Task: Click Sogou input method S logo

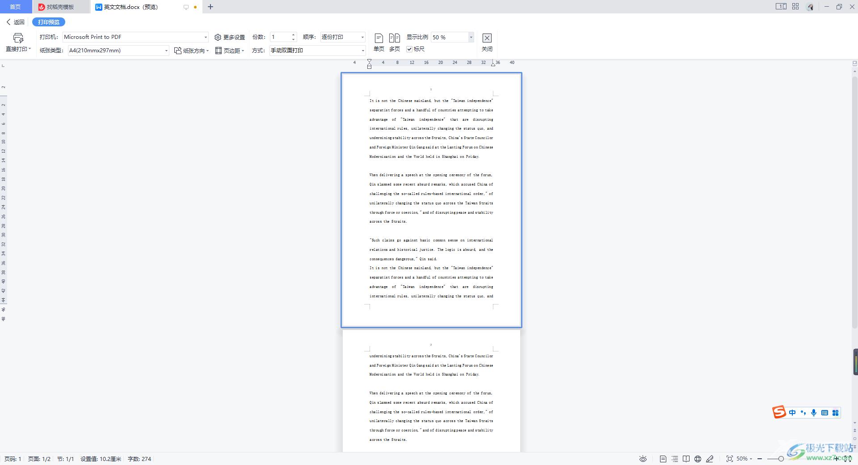Action: (x=779, y=412)
